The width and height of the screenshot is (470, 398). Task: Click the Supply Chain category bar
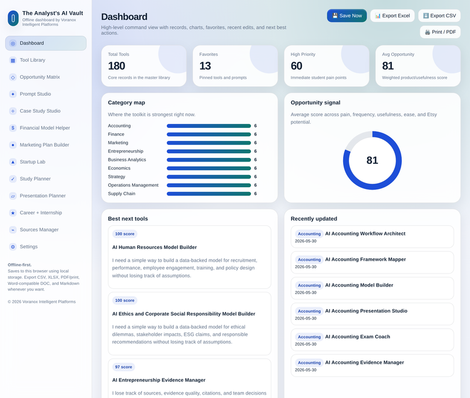pyautogui.click(x=209, y=194)
